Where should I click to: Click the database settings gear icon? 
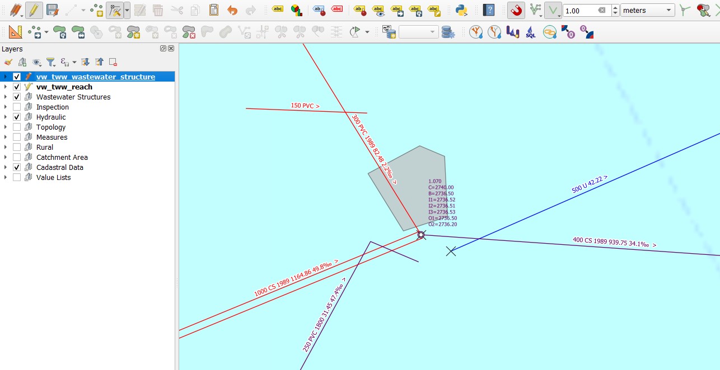448,32
